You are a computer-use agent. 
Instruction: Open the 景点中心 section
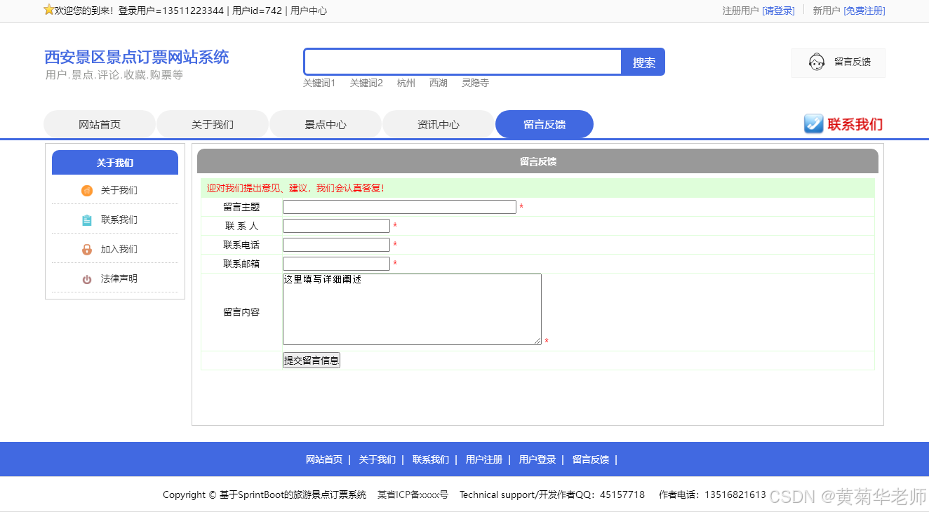326,124
